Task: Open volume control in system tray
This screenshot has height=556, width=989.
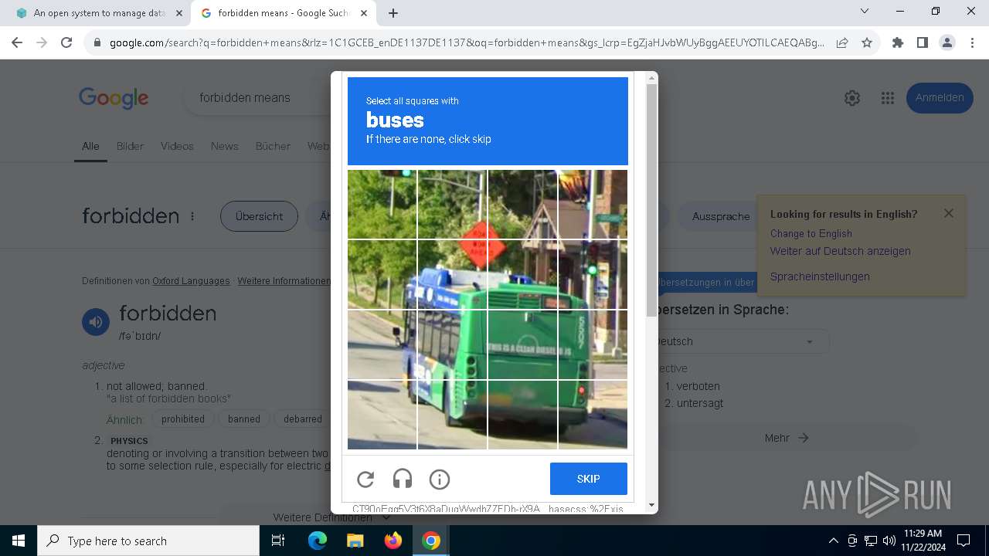Action: point(889,541)
